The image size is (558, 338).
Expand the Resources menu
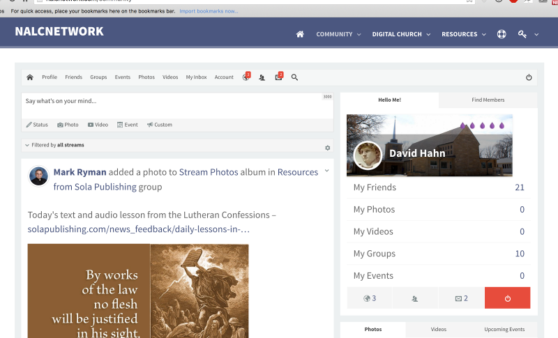coord(463,34)
